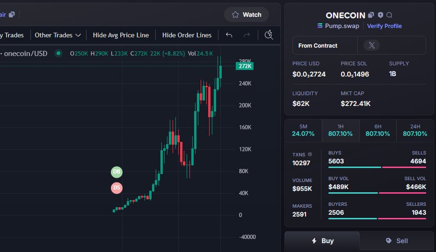Switch to the Buy tab
The height and width of the screenshot is (252, 436).
322,241
